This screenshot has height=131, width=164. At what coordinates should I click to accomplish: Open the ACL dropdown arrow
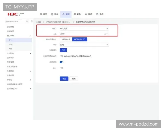(x=107, y=34)
